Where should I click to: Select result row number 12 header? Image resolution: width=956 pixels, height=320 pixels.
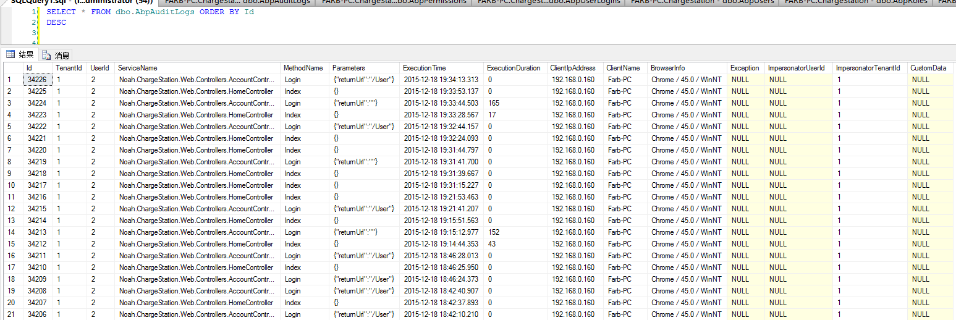pyautogui.click(x=14, y=209)
